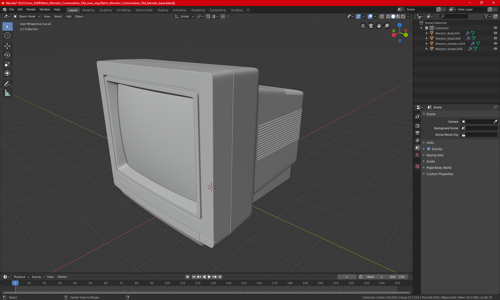Image resolution: width=500 pixels, height=300 pixels.
Task: Click the outliner search field
Action: coord(453,16)
